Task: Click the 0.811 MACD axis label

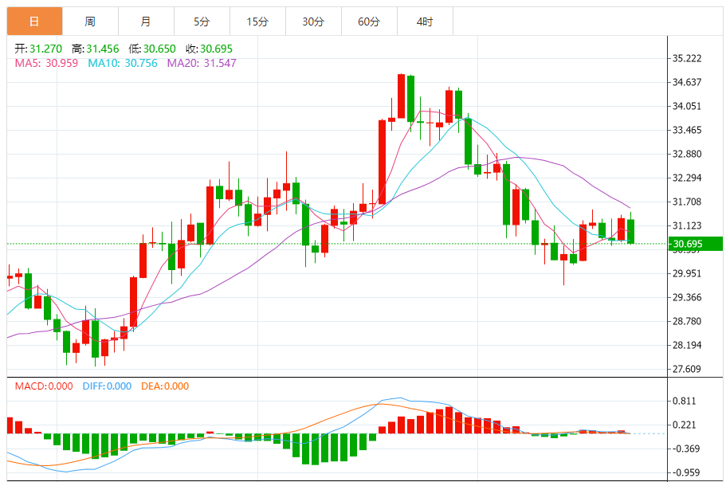Action: pos(685,401)
